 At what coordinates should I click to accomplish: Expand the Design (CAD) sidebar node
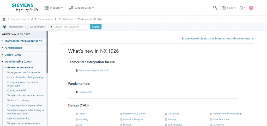(x=2, y=55)
